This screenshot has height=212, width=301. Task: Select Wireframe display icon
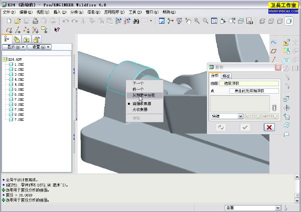(262, 21)
